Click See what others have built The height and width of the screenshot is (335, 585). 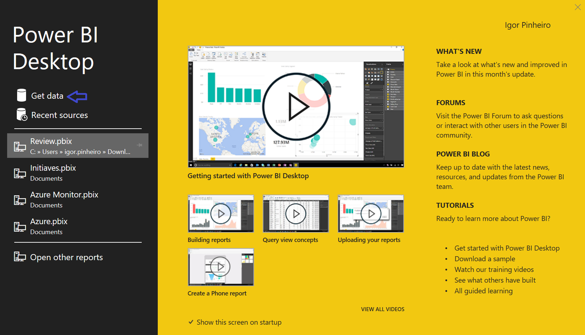pos(495,280)
